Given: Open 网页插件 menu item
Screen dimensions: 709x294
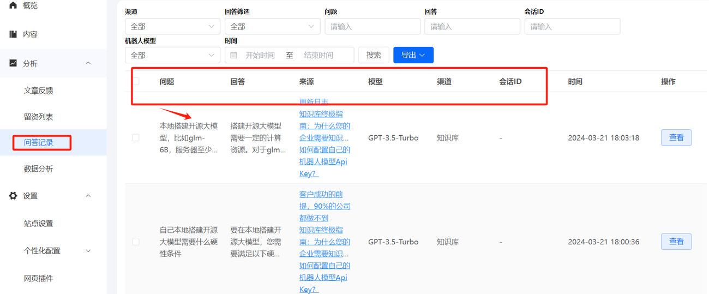Looking at the screenshot, I should (x=39, y=278).
